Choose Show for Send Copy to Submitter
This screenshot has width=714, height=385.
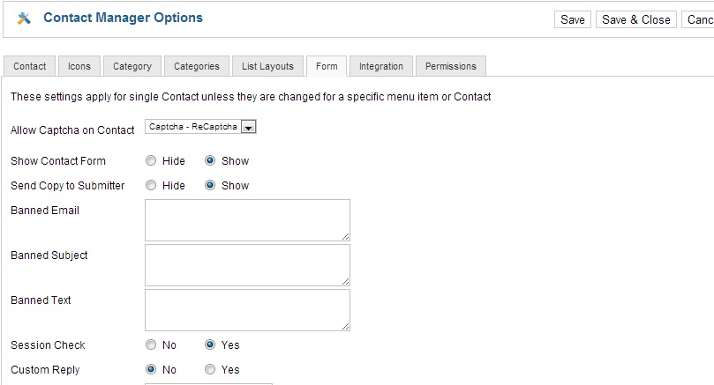tap(210, 185)
